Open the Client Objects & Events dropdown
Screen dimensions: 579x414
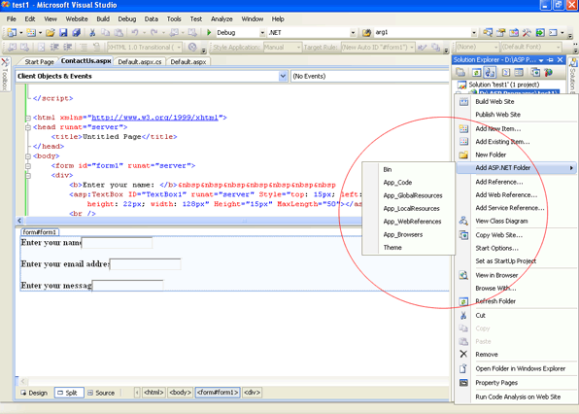(x=283, y=76)
